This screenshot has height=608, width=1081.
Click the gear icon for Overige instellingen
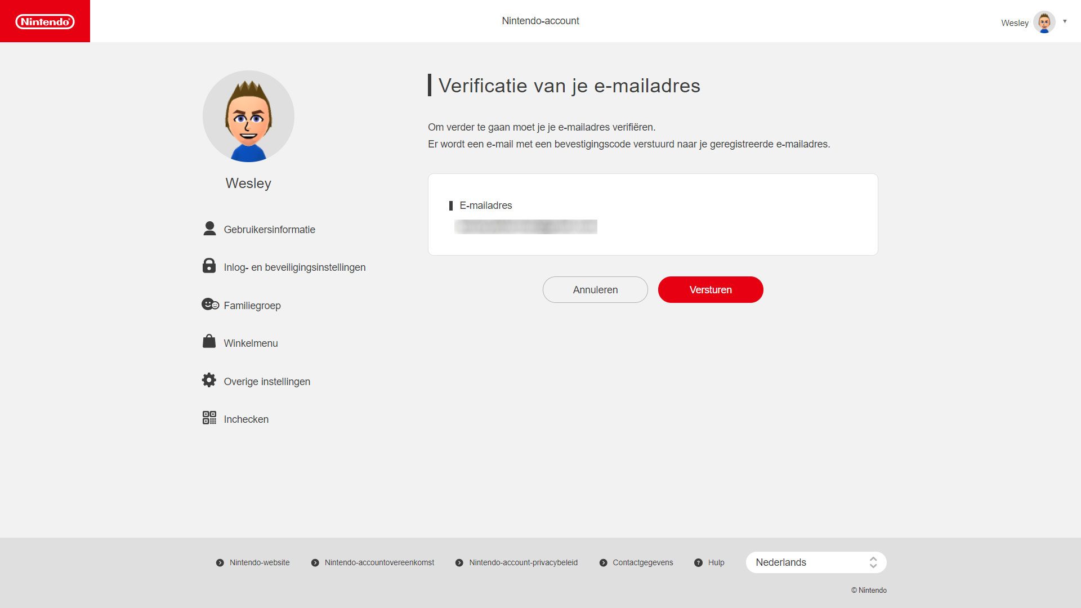click(209, 380)
